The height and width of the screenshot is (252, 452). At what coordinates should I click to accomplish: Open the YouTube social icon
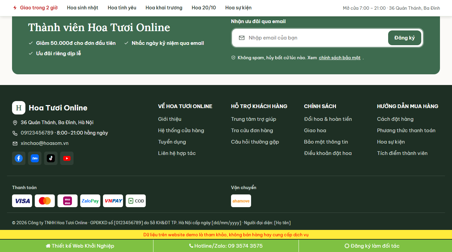click(x=67, y=158)
